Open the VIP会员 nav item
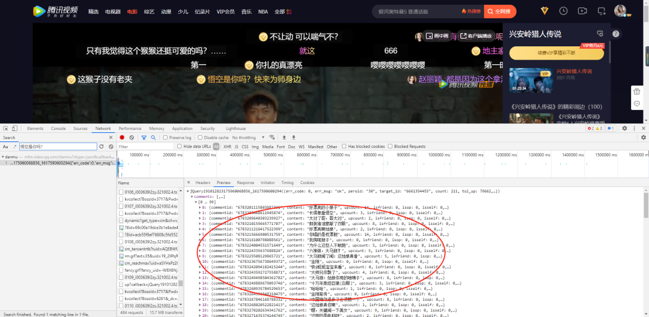This screenshot has width=649, height=317. 226,11
